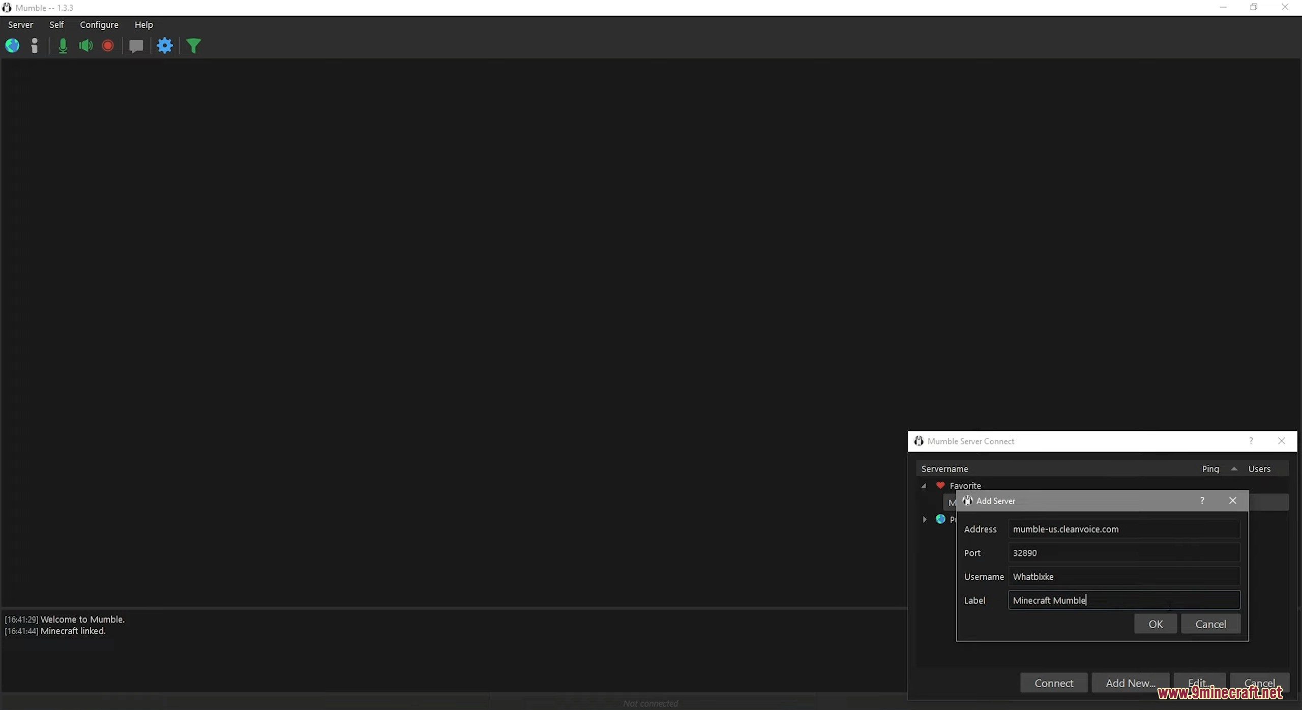Restore down the Mumble main window
The width and height of the screenshot is (1302, 710).
[x=1254, y=7]
